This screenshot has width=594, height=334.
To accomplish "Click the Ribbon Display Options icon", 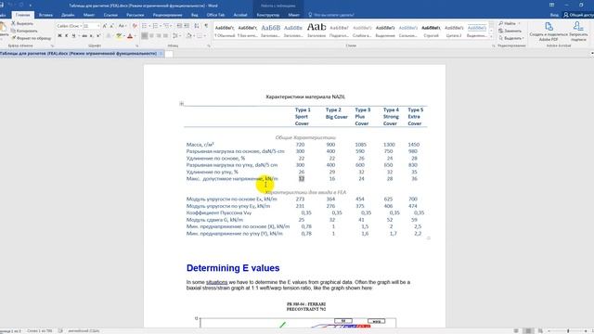I will 552,5.
